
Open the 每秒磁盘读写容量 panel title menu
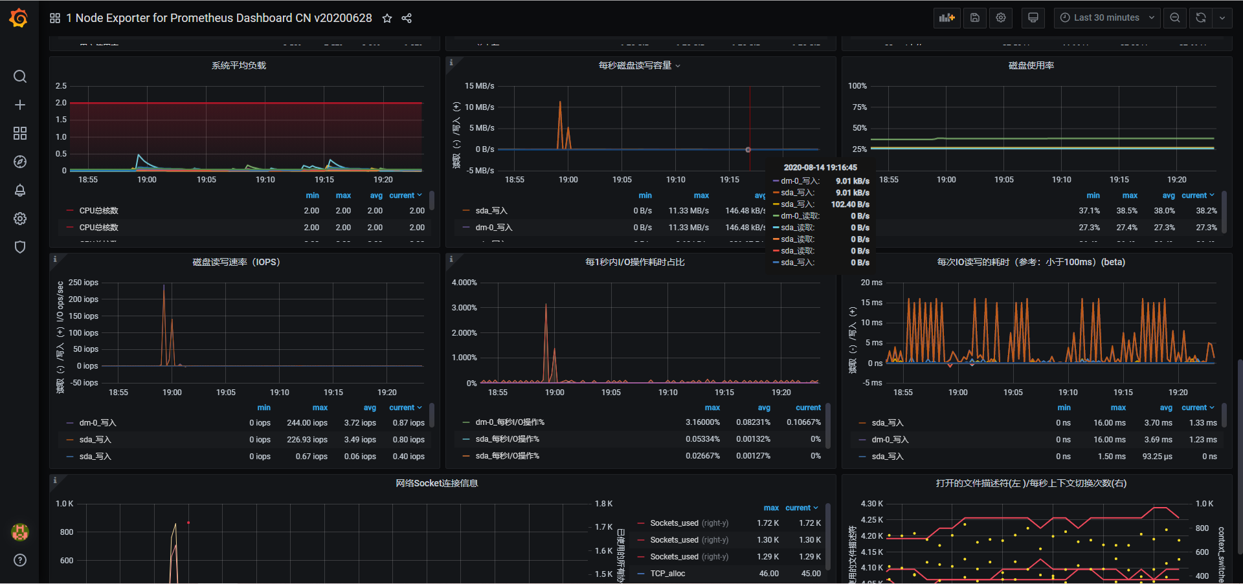640,65
